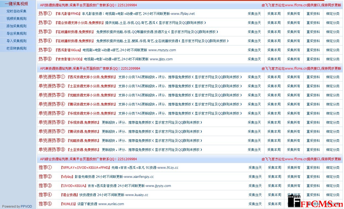The height and width of the screenshot is (209, 344).
Task: Open 导出采集规则 sidebar item
Action: coord(17,34)
